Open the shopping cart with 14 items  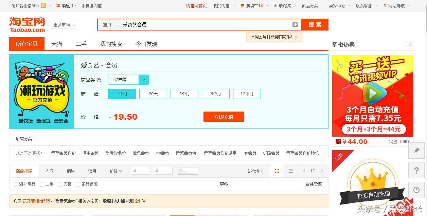[252, 5]
